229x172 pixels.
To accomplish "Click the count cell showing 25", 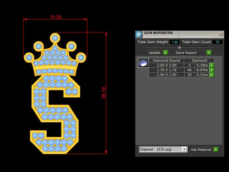I will (x=189, y=75).
